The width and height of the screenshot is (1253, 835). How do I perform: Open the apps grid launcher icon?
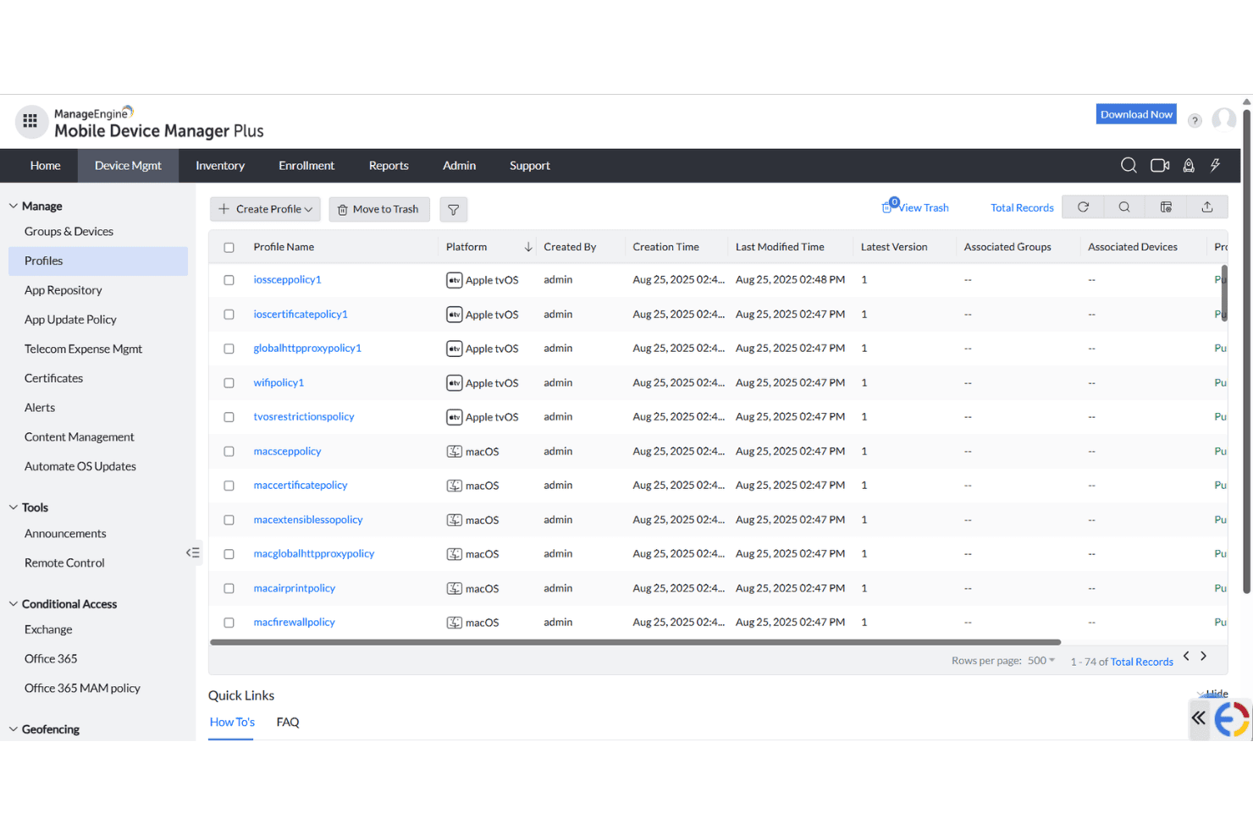[30, 121]
